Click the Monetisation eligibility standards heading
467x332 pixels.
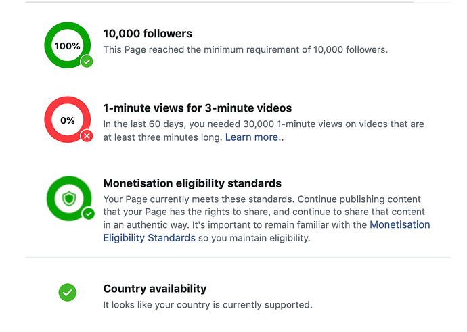point(192,183)
